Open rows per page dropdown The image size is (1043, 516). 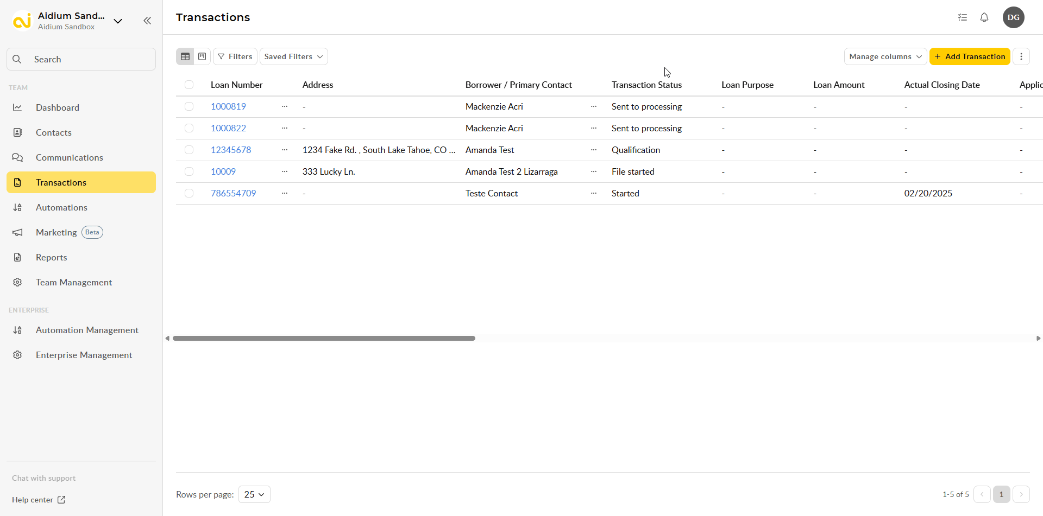(254, 494)
